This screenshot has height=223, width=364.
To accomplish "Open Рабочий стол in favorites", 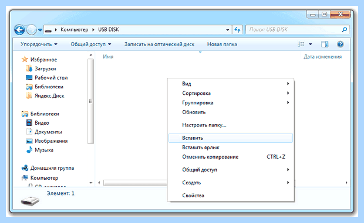I will (x=51, y=78).
